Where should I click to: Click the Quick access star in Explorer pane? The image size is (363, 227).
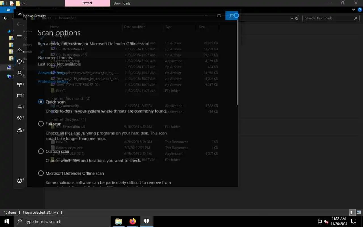click(x=9, y=31)
